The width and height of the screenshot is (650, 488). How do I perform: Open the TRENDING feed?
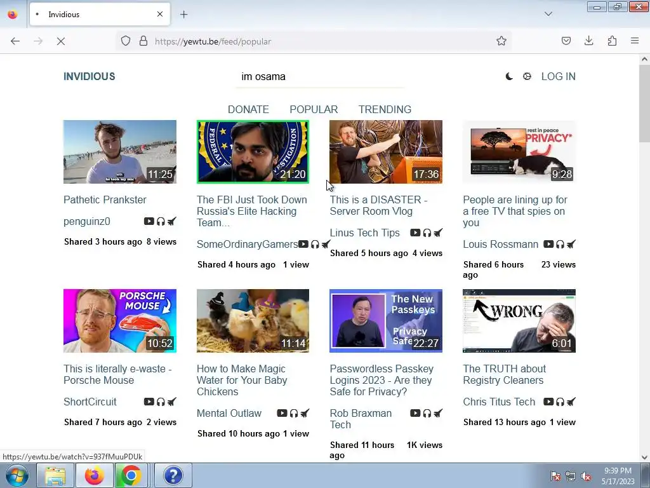pos(385,109)
